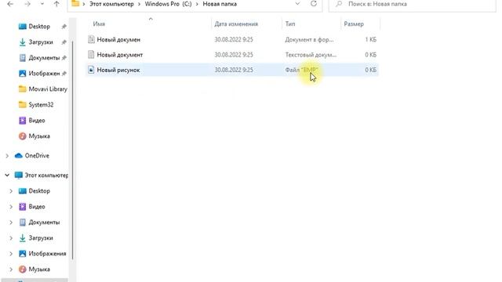
Task: Click the Файл "BMP" type cell
Action: tap(301, 70)
